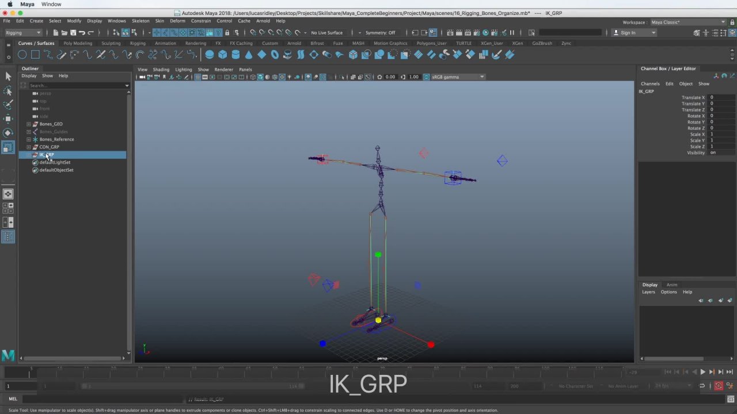Open the Skeleton menu

pyautogui.click(x=140, y=21)
